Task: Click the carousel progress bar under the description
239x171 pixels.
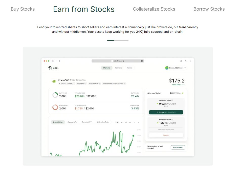Action: (118, 40)
